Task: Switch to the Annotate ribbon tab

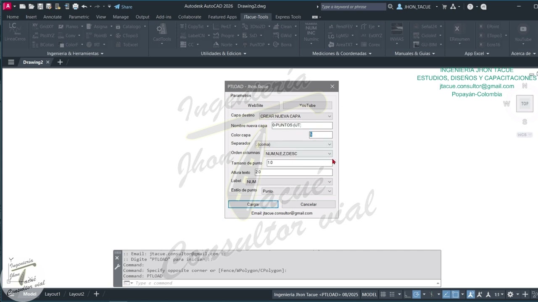Action: (x=53, y=17)
